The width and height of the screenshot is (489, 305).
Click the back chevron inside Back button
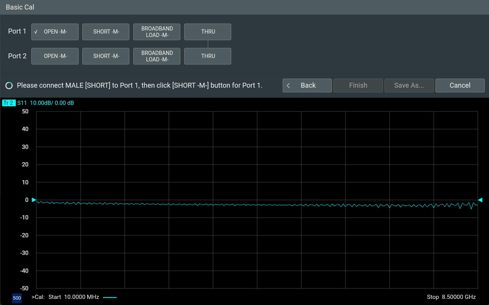coord(289,85)
